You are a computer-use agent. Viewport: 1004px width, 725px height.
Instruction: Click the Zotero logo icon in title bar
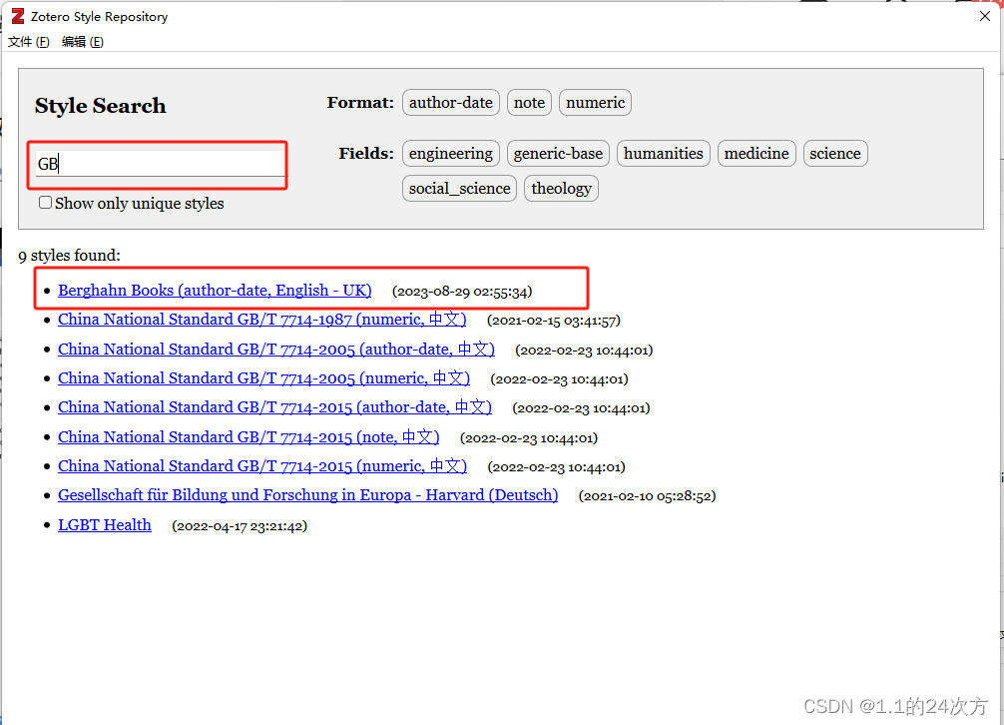(x=18, y=16)
